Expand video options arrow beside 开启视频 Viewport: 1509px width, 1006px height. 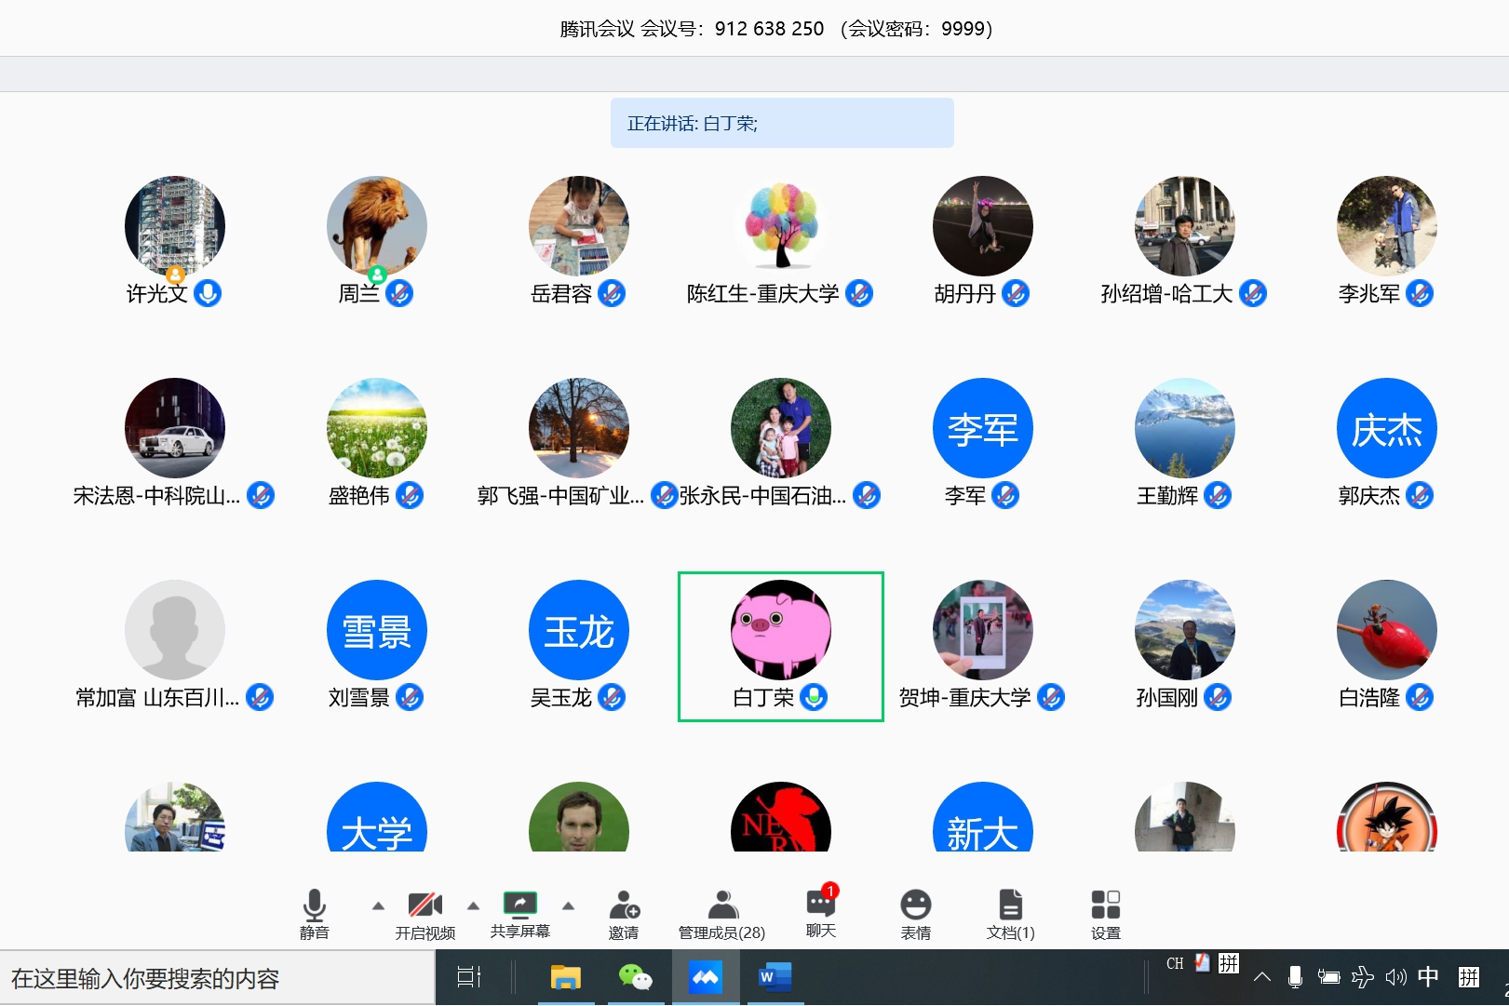pyautogui.click(x=473, y=905)
